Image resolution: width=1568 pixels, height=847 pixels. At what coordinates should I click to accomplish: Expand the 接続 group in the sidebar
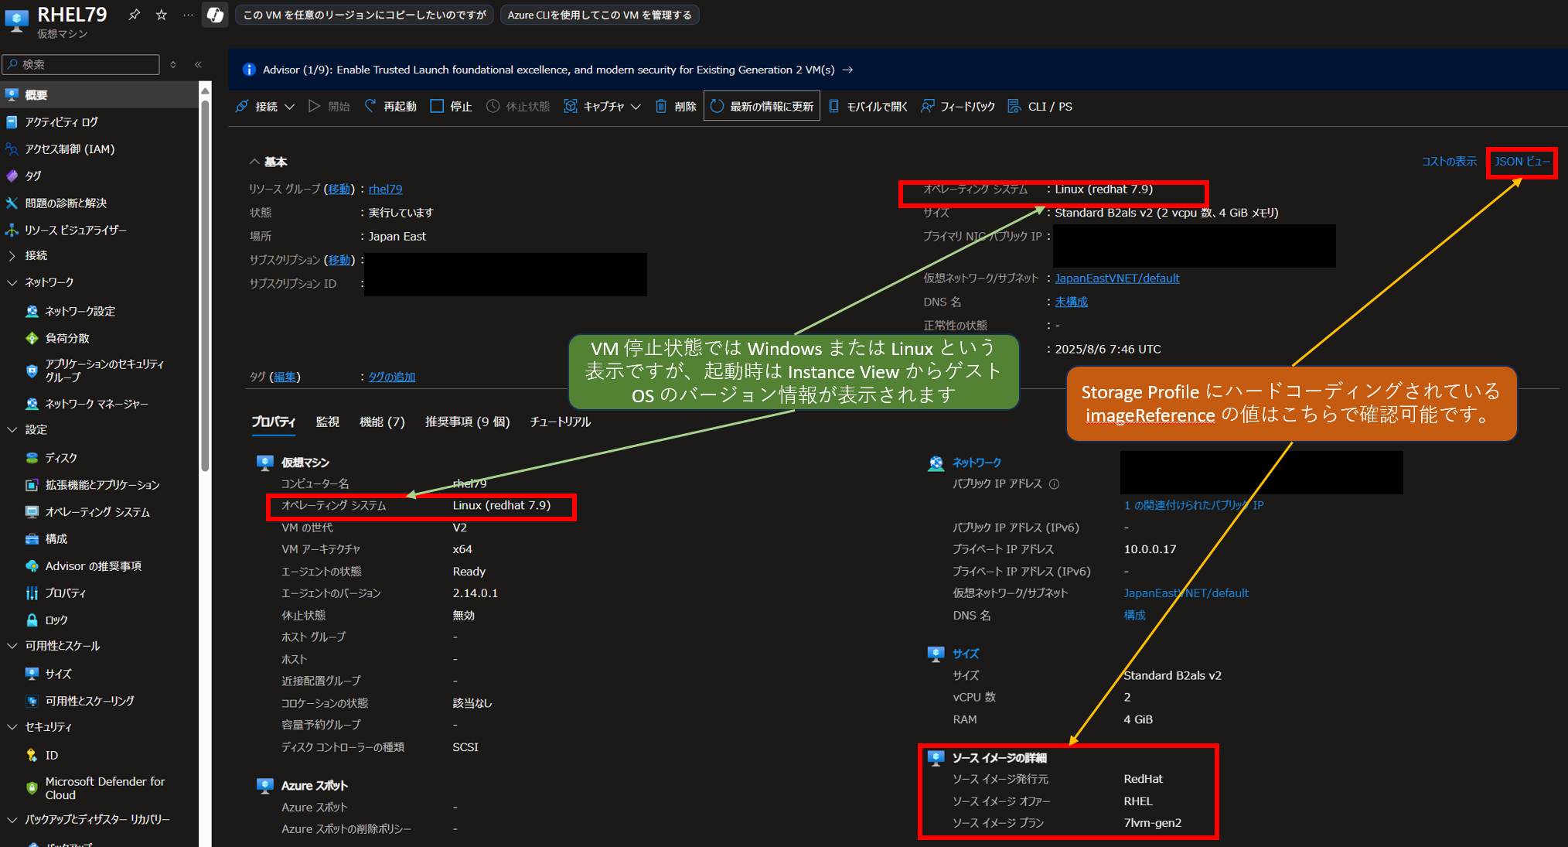pos(12,255)
